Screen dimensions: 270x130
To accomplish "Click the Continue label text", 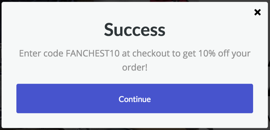I will tap(135, 99).
